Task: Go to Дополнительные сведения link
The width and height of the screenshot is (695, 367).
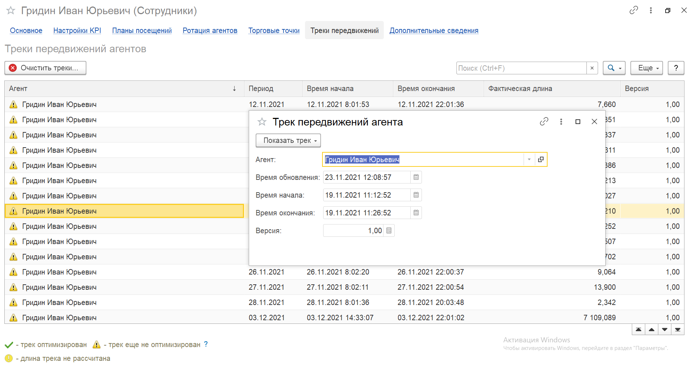Action: (x=434, y=30)
